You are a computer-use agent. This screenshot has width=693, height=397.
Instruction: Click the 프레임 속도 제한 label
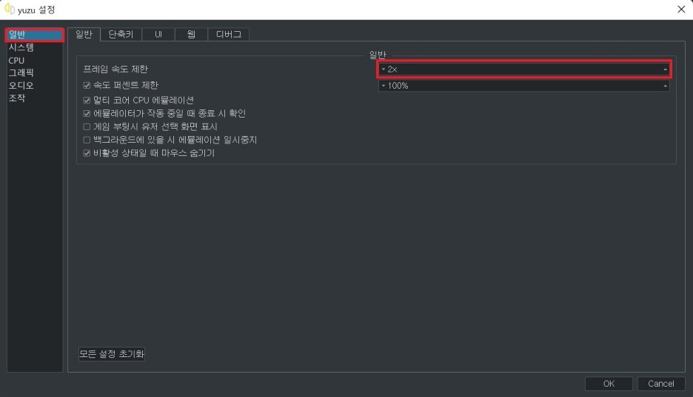click(x=115, y=69)
